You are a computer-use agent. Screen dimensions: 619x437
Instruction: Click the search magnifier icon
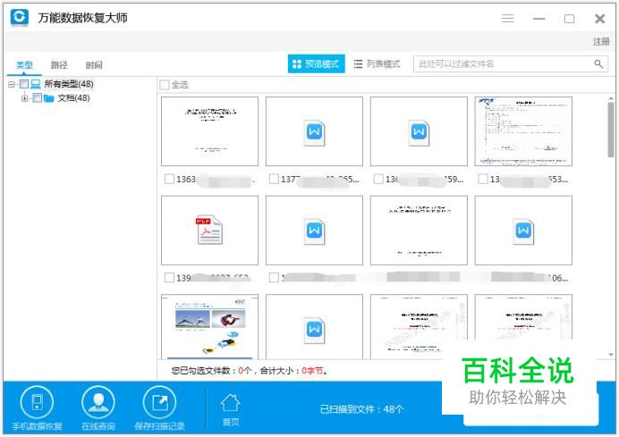click(x=598, y=63)
